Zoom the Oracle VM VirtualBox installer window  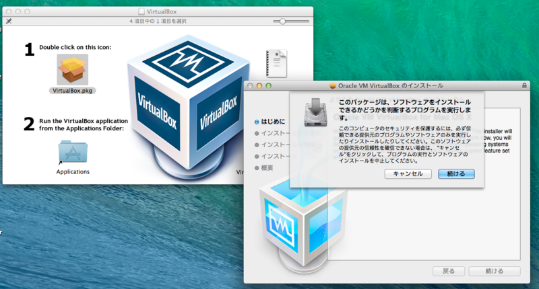pyautogui.click(x=268, y=86)
